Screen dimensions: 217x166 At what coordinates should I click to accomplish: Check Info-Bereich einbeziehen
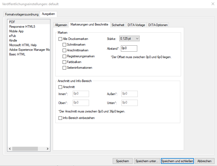click(x=60, y=118)
